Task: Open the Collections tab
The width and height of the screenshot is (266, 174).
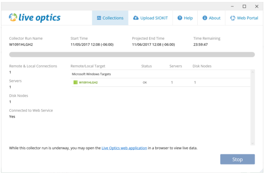Action: pos(110,18)
